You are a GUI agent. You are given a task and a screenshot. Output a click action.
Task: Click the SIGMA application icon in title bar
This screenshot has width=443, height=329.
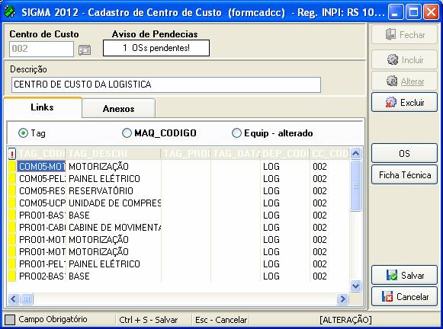click(9, 12)
